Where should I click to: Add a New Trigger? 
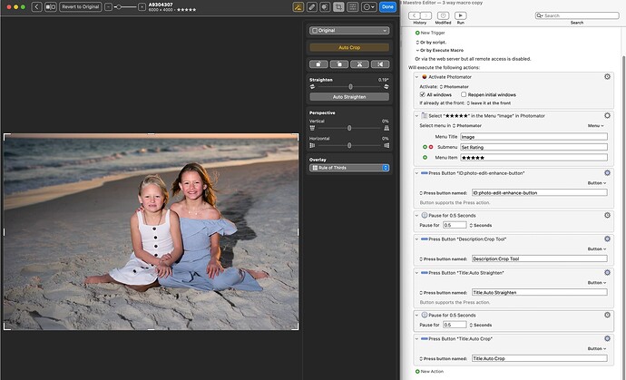pyautogui.click(x=430, y=33)
